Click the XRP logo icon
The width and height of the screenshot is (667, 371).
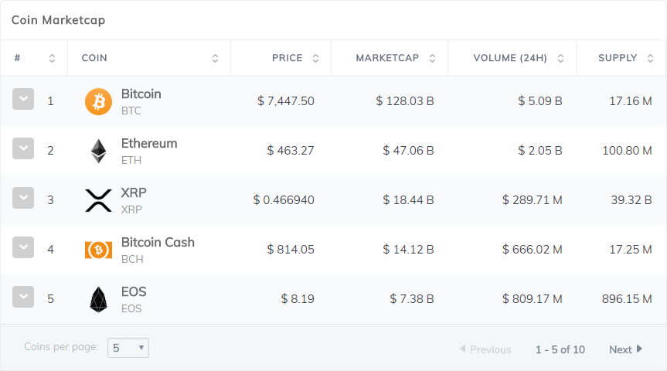click(x=98, y=200)
